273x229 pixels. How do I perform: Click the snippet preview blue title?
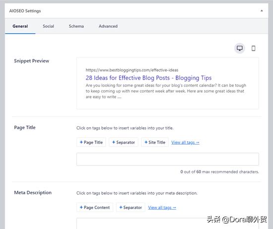(x=148, y=78)
